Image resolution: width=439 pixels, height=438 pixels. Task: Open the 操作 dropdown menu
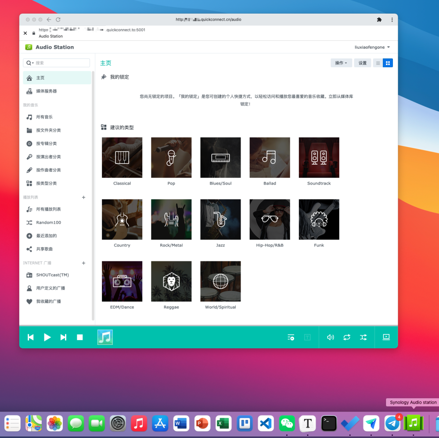[341, 63]
